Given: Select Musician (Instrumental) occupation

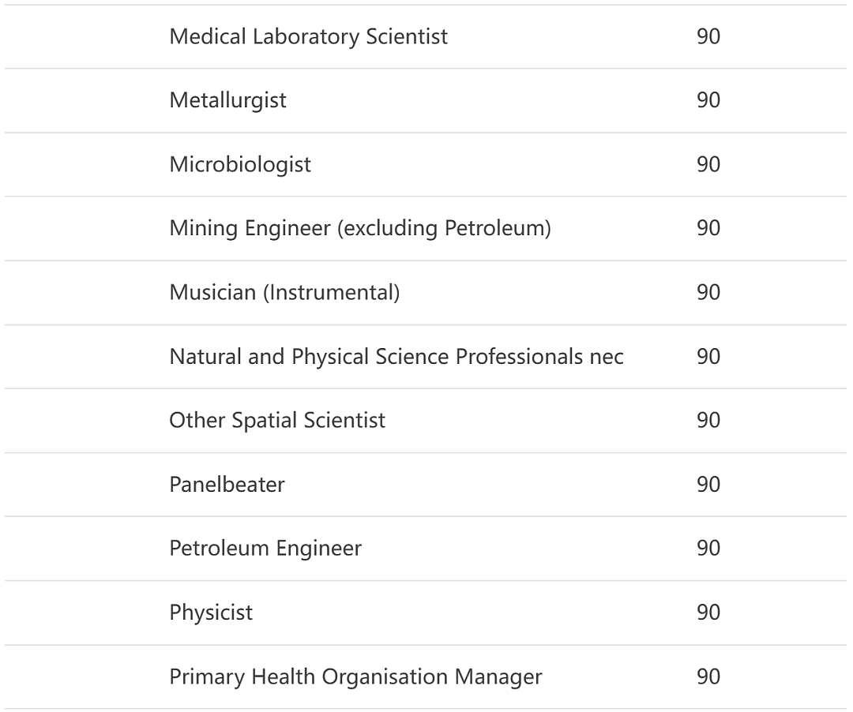Looking at the screenshot, I should 284,292.
